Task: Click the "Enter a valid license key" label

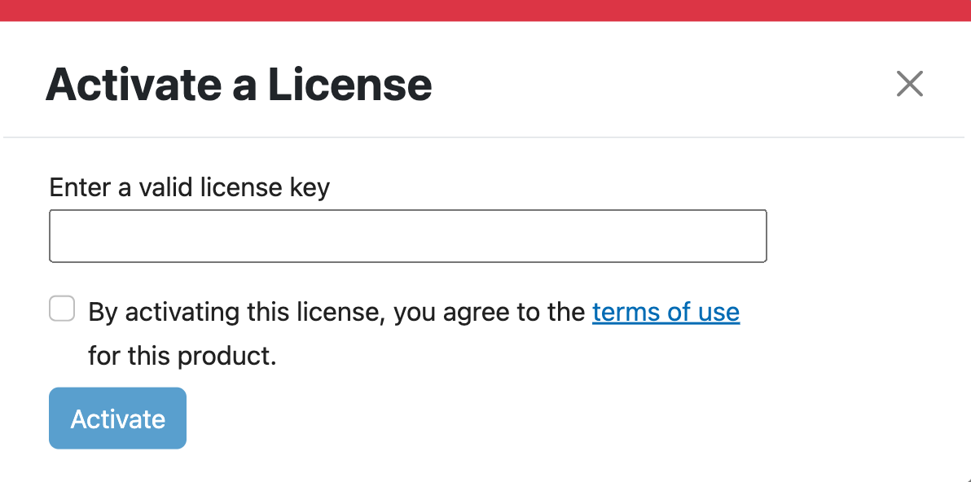Action: (x=189, y=188)
